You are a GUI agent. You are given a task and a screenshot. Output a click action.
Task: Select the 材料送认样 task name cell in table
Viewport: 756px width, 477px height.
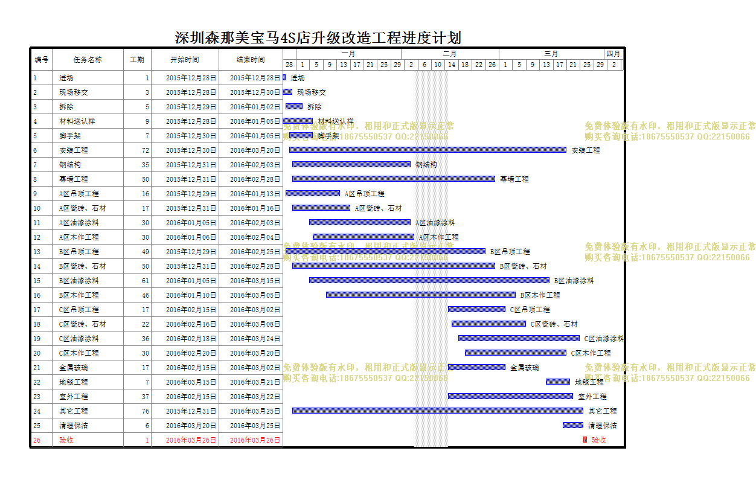pos(88,121)
